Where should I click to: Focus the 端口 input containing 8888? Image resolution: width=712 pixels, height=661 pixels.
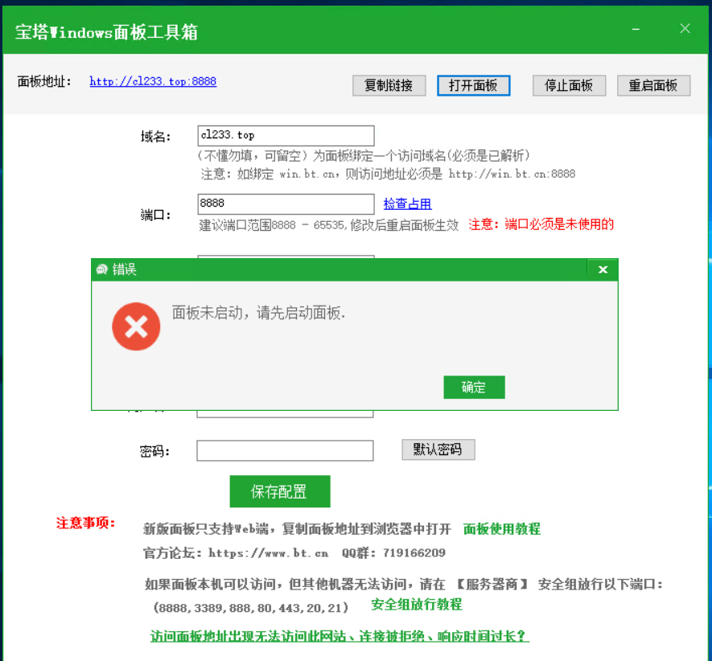point(286,203)
